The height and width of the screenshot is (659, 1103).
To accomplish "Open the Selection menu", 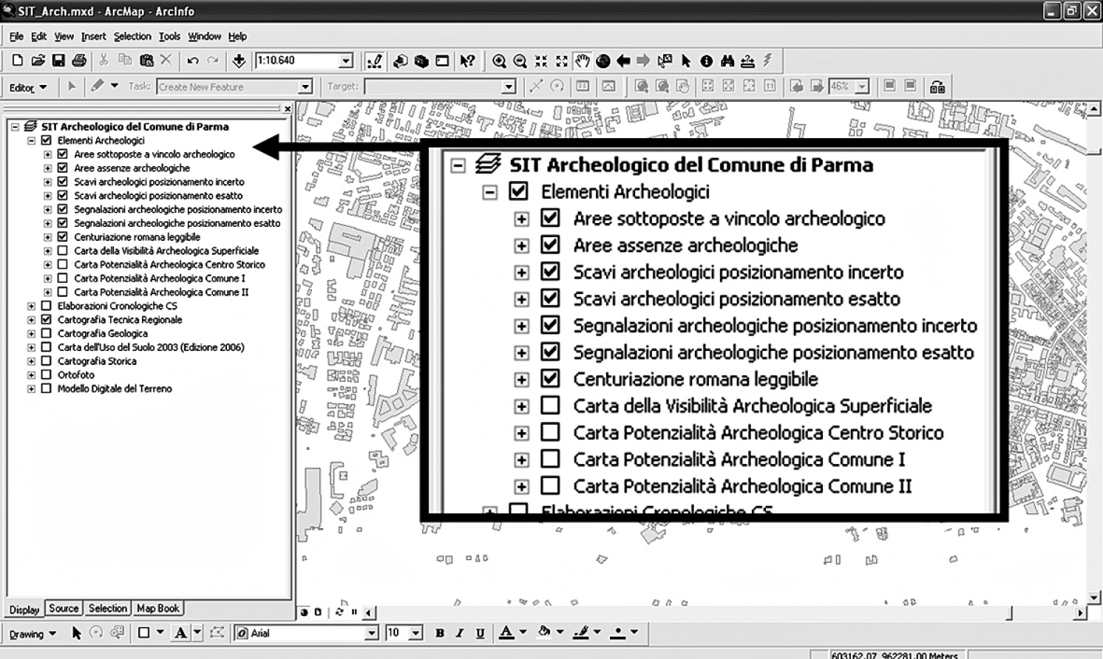I will pyautogui.click(x=132, y=36).
